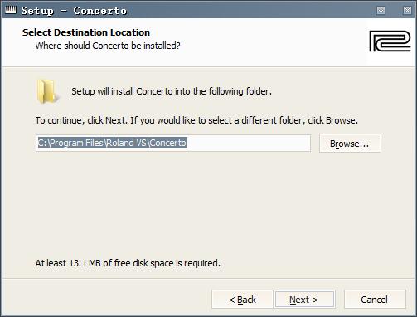The height and width of the screenshot is (317, 417).
Task: Click the Select Destination Location heading
Action: [86, 32]
